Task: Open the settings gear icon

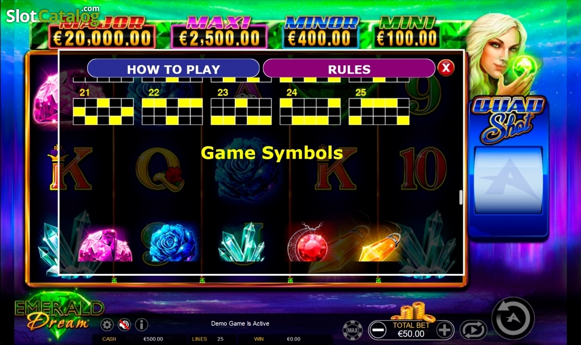Action: click(x=107, y=325)
